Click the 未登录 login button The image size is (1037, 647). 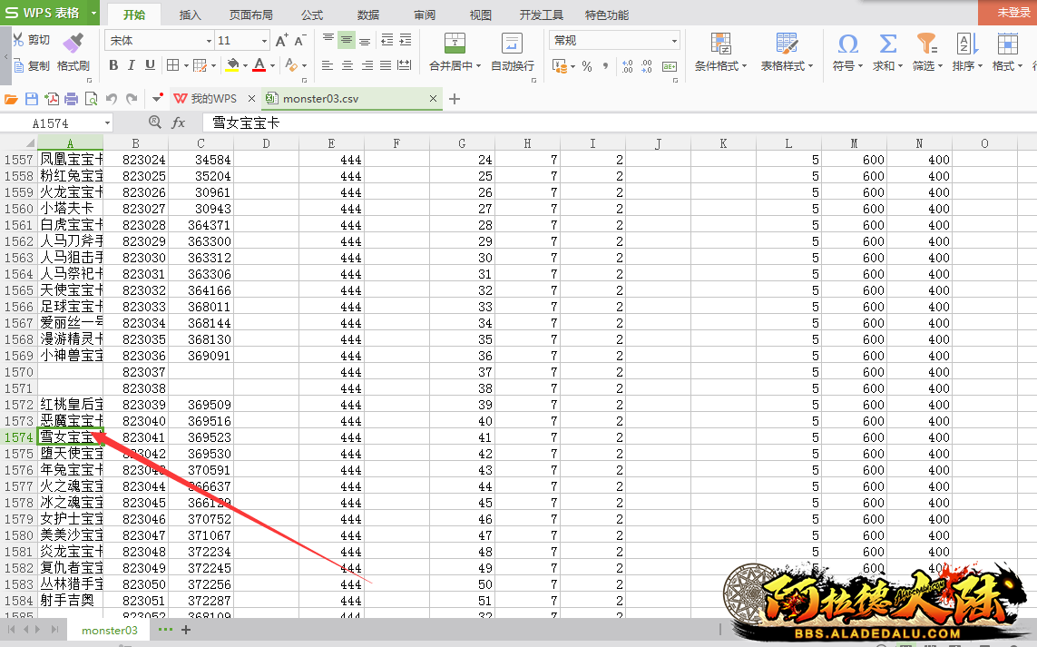1013,13
